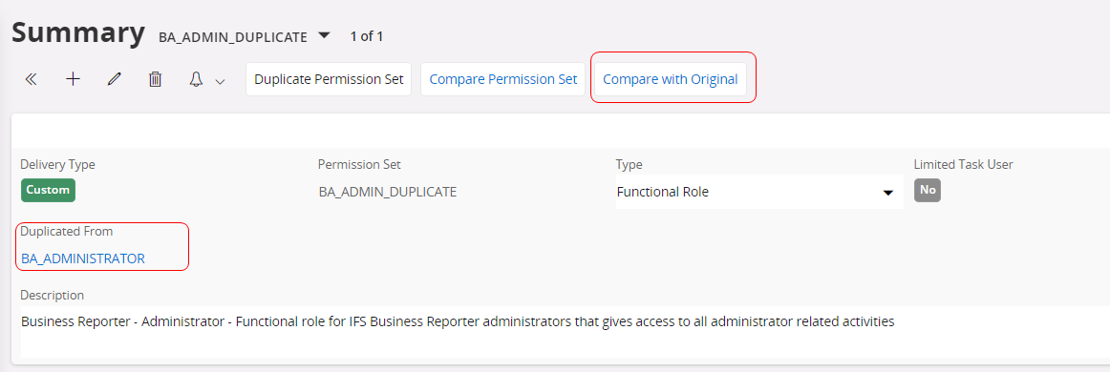Image resolution: width=1110 pixels, height=372 pixels.
Task: Open notifications bell icon
Action: (x=196, y=79)
